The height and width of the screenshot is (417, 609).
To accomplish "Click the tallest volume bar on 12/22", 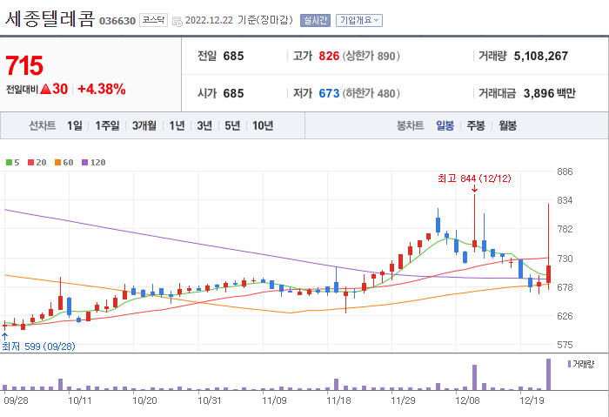I will point(548,374).
